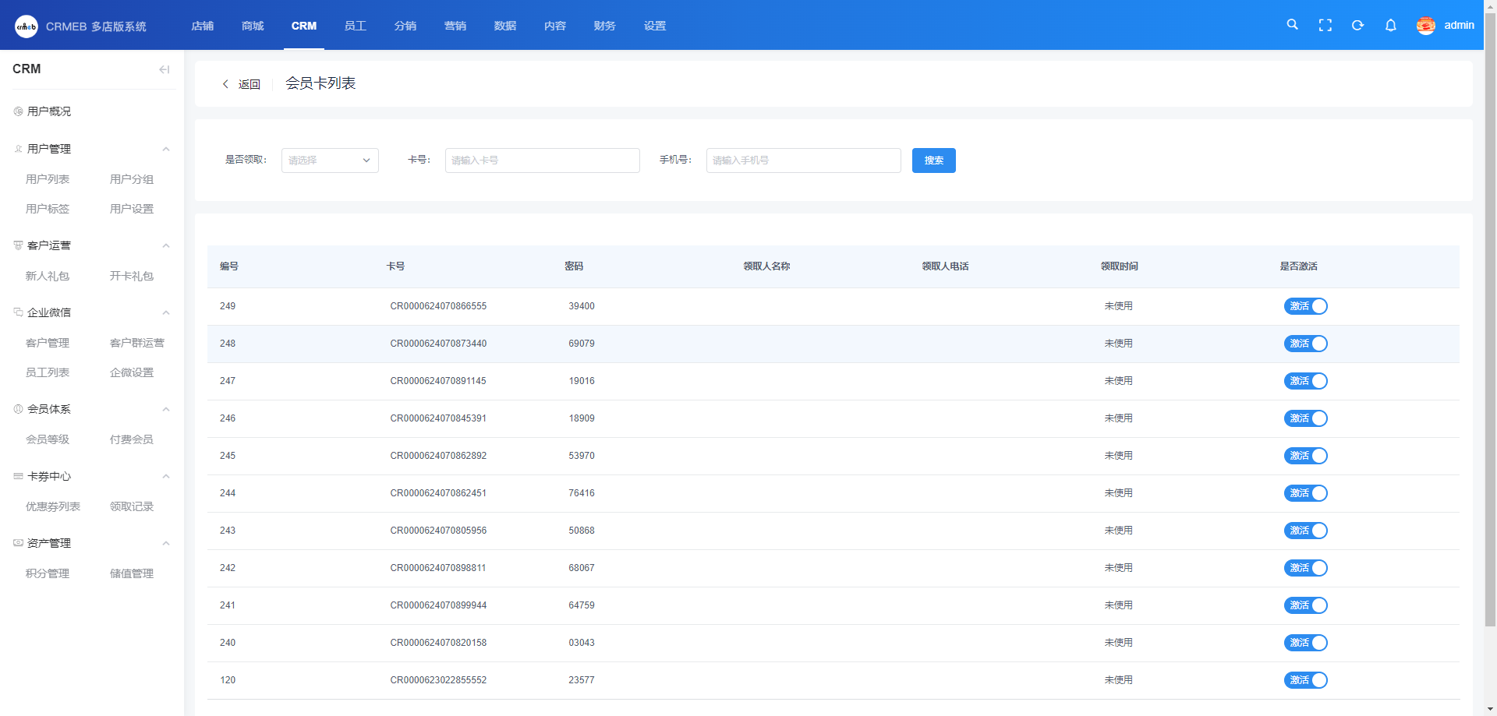Toggle activation switch for card 249
The height and width of the screenshot is (716, 1497).
pos(1305,306)
